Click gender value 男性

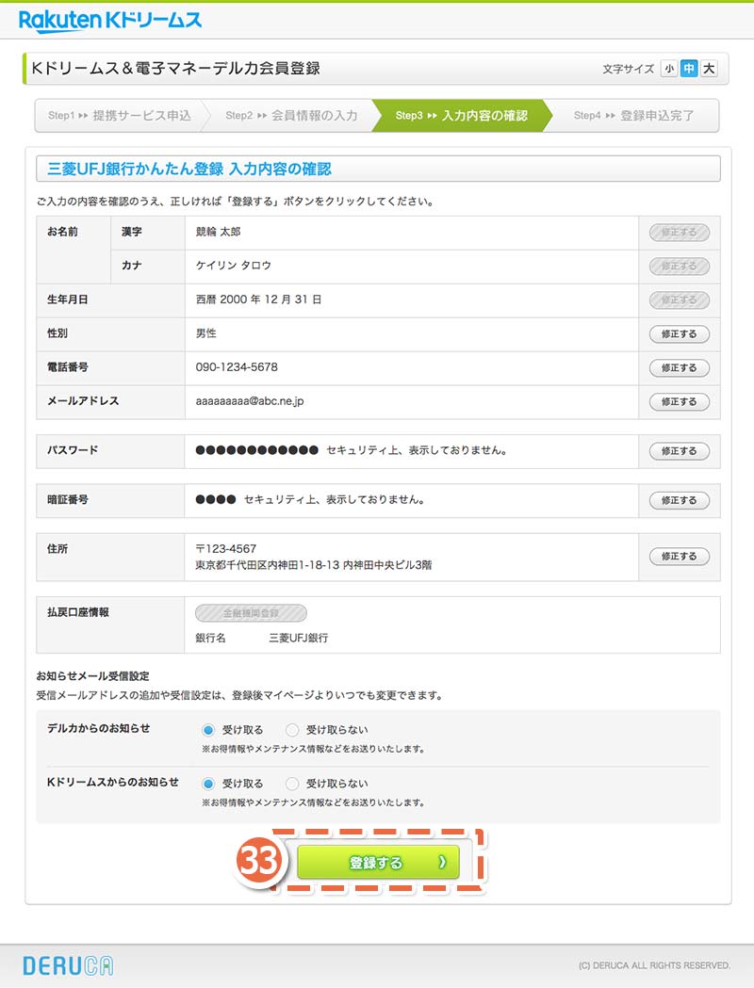pyautogui.click(x=206, y=333)
